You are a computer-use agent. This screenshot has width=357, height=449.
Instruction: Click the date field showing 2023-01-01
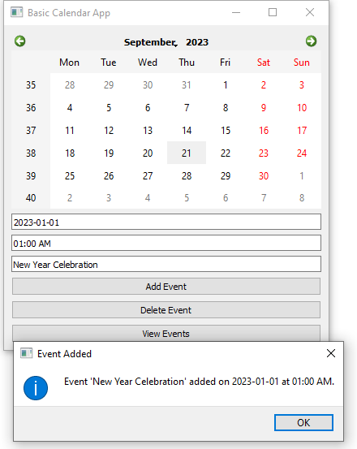pos(166,222)
